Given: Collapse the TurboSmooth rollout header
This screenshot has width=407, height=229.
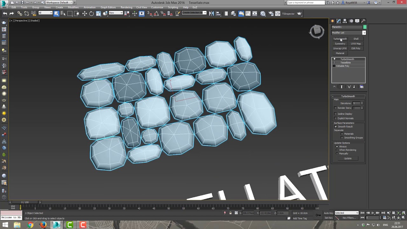Looking at the screenshot, I should tap(348, 96).
